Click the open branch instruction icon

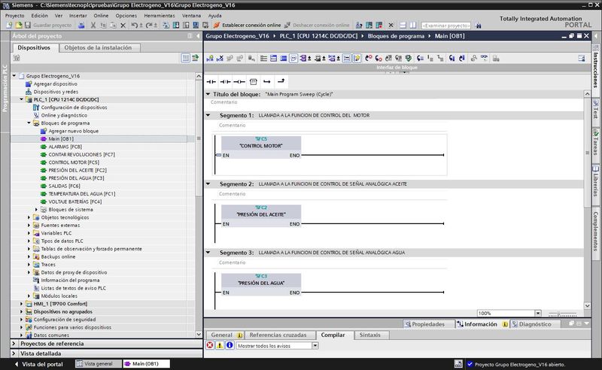tap(267, 81)
